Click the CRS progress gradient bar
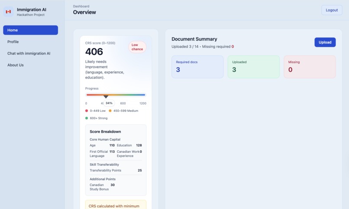This screenshot has height=209, width=349. [116, 95]
